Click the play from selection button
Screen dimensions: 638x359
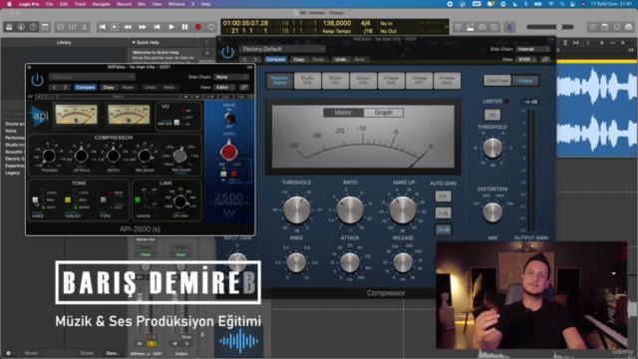click(115, 27)
